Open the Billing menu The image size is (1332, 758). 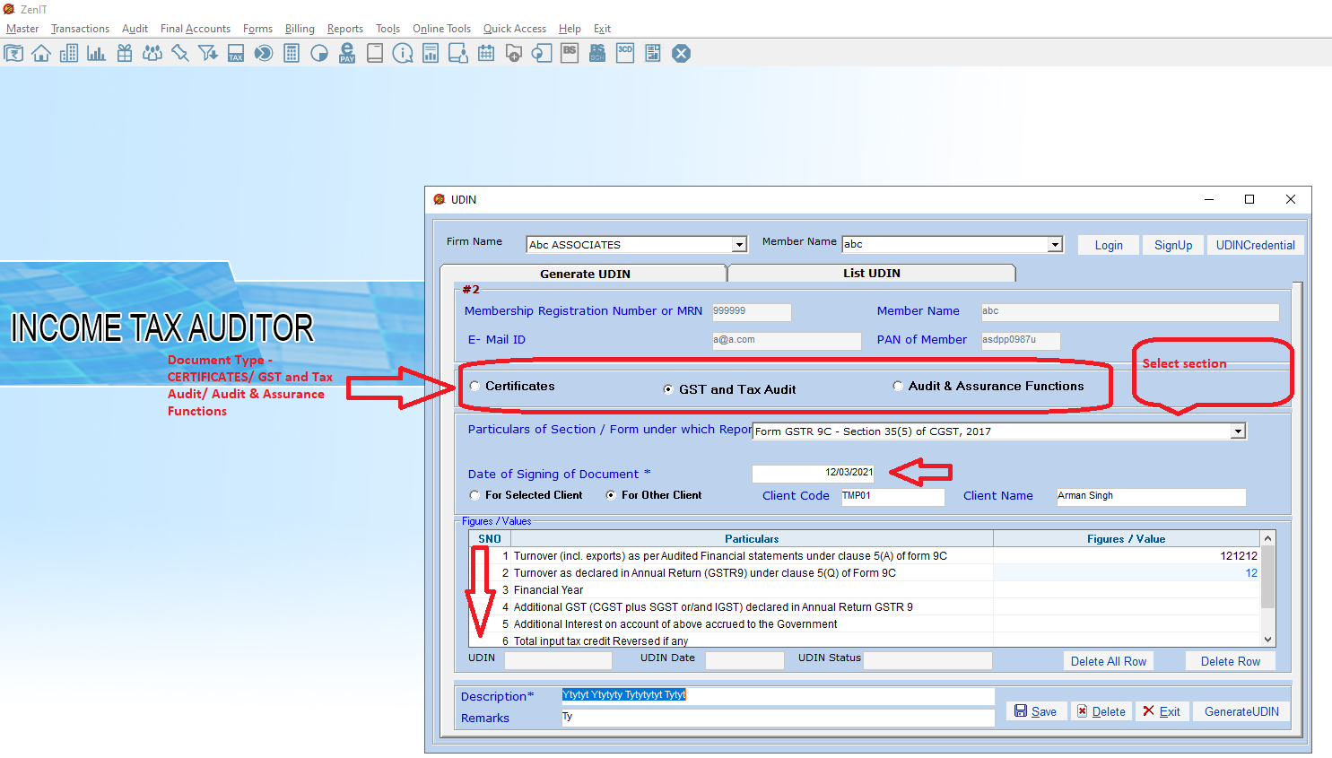300,29
